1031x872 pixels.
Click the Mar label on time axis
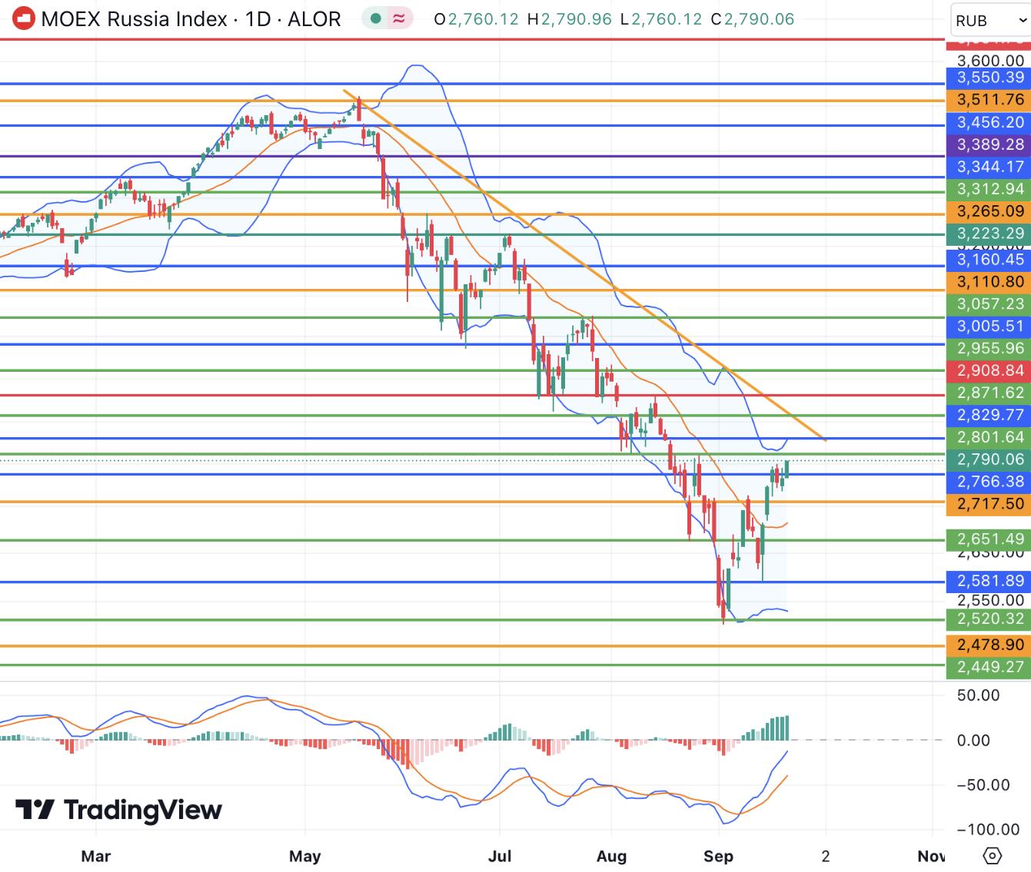96,856
